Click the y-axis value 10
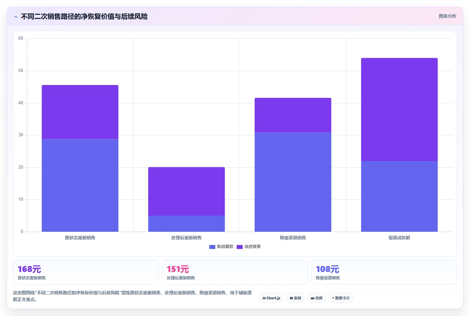Screen dimensions: 470x316 21,199
